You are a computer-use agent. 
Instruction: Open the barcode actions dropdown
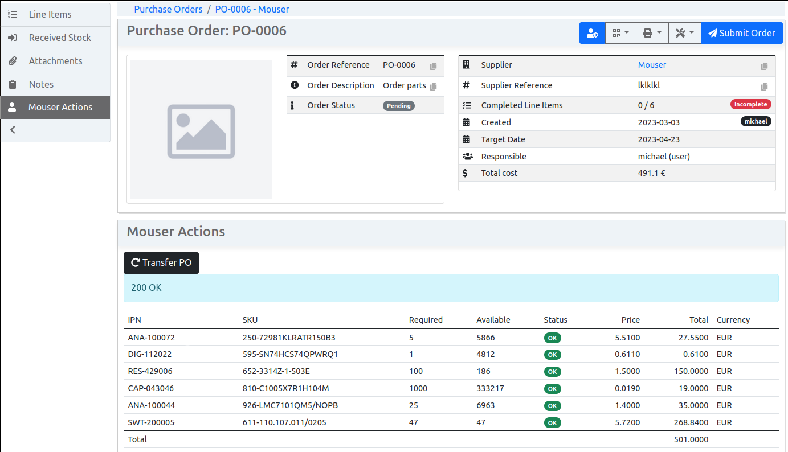point(620,33)
